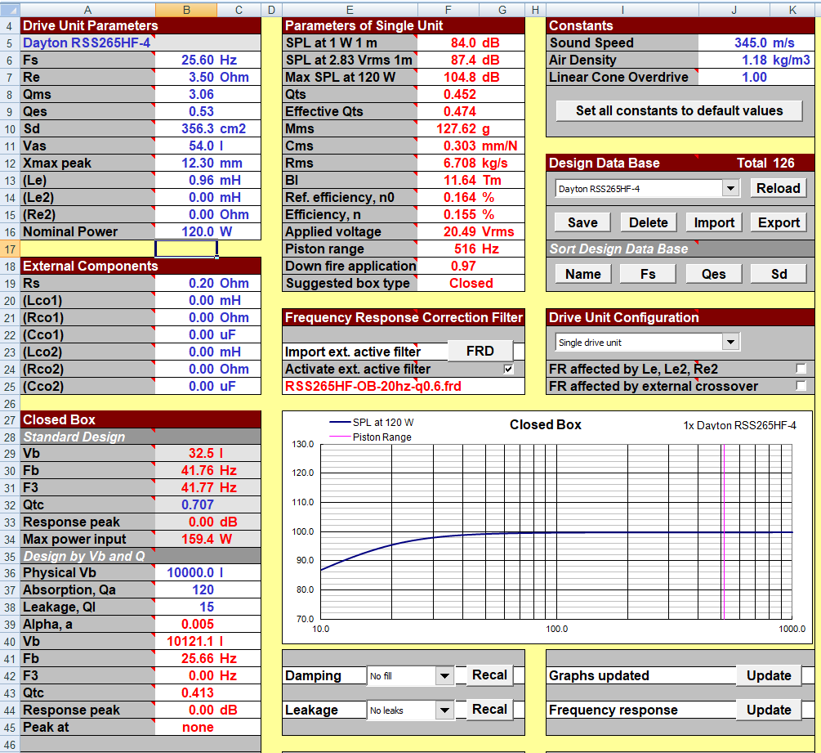821x753 pixels.
Task: Click Recal next to Damping
Action: pyautogui.click(x=489, y=675)
